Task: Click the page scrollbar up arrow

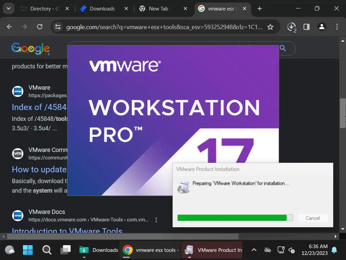Action: [343, 41]
